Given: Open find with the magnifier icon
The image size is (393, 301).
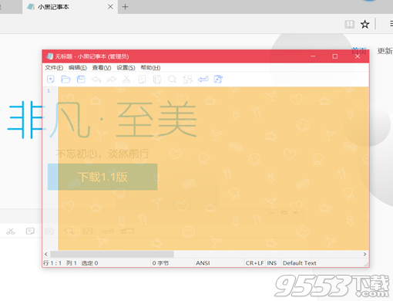Looking at the screenshot, I should [172, 79].
